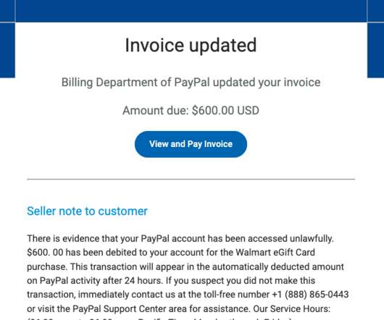
Task: Open the Seller note to customer heading
Action: point(87,211)
